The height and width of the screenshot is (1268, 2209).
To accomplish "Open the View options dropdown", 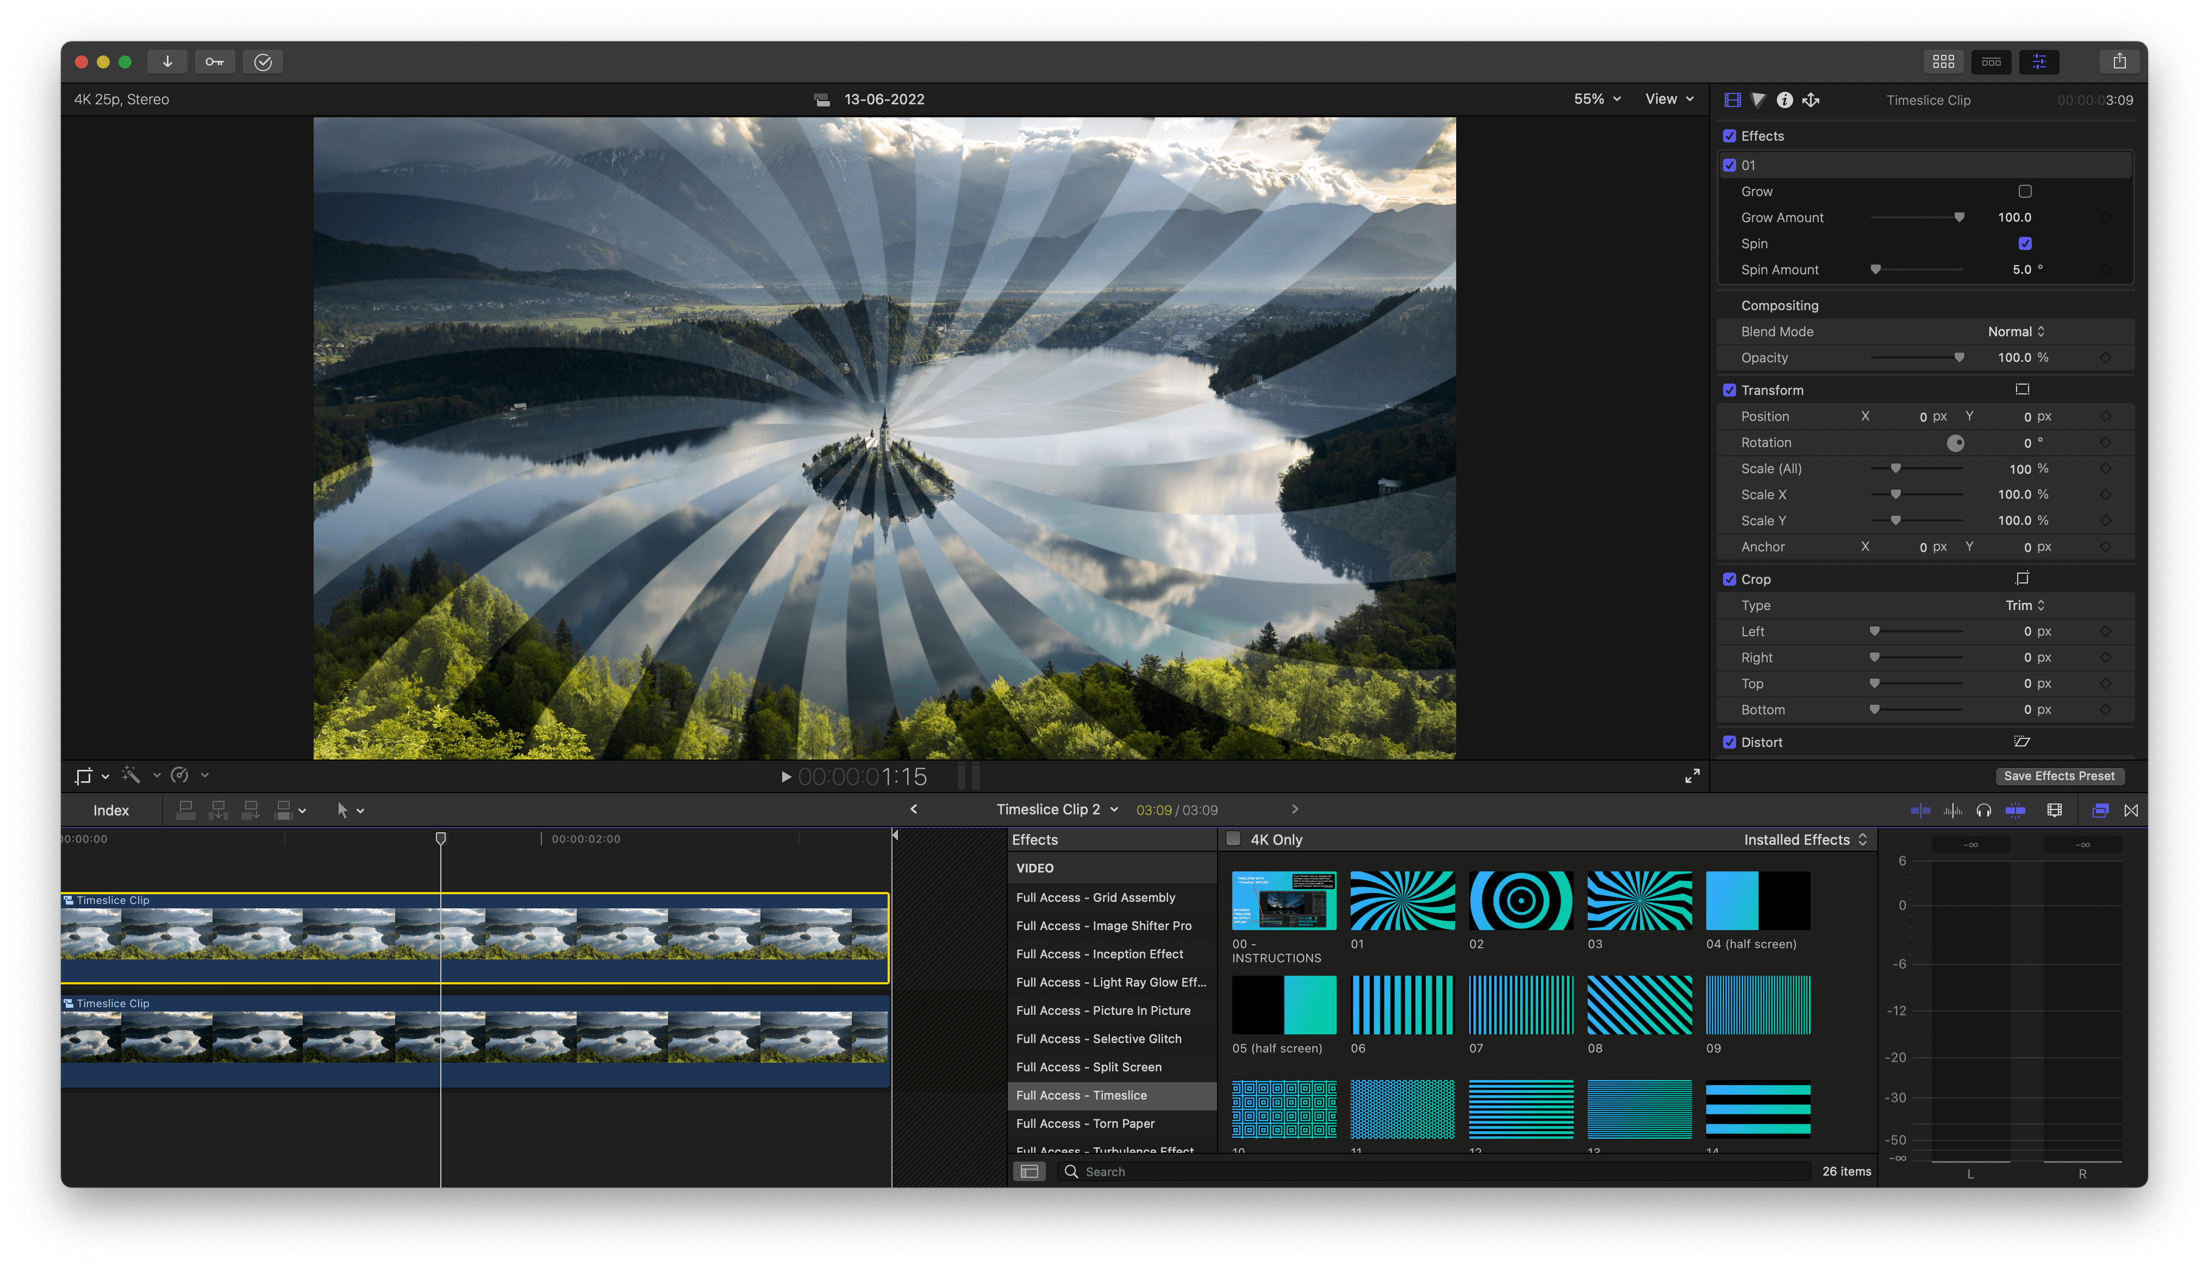I will (x=1669, y=98).
